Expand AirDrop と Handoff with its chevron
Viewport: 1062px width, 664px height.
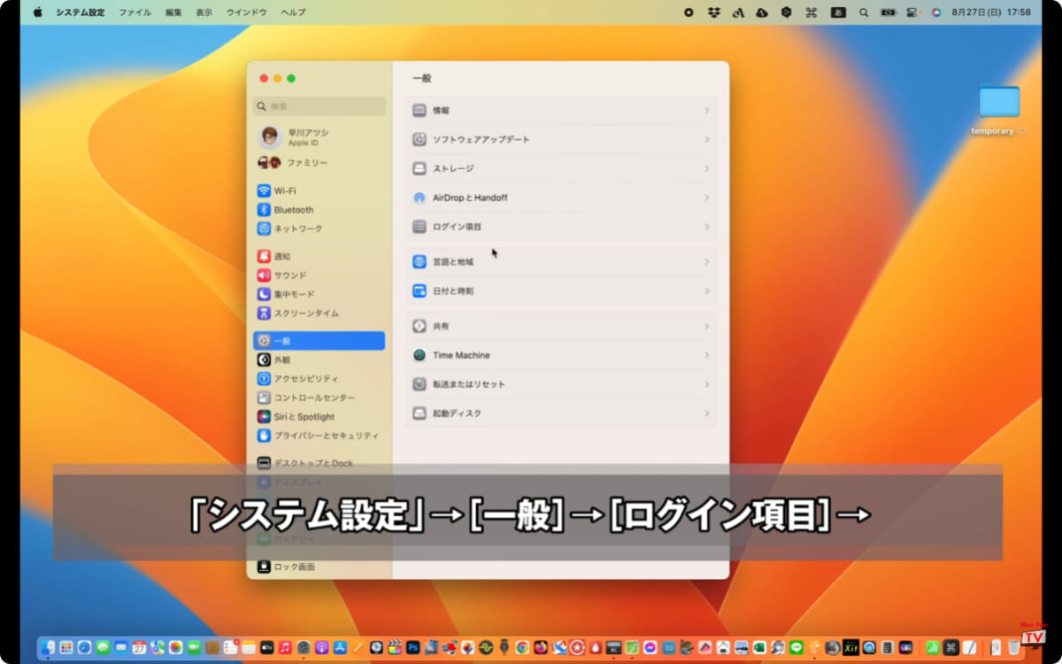point(707,197)
